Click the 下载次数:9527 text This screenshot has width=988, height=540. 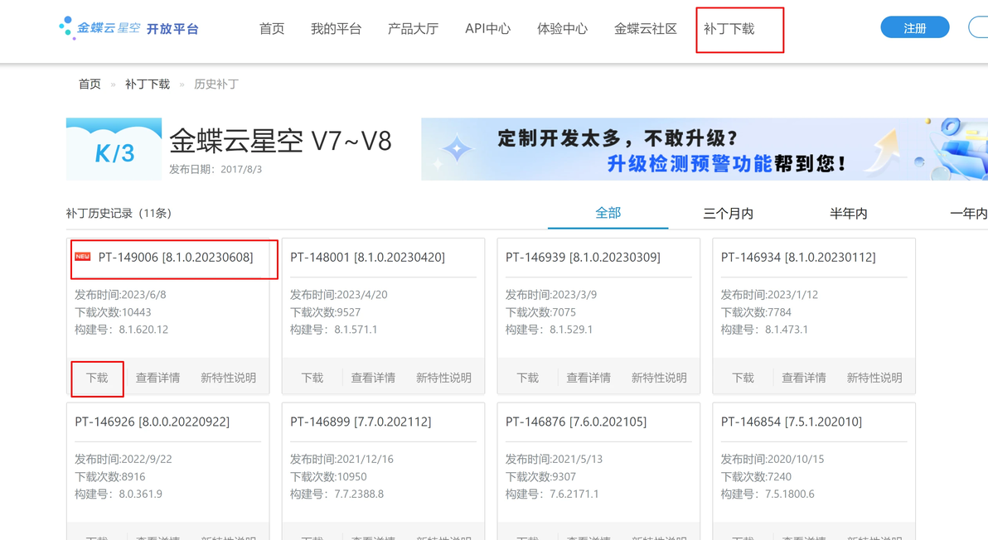(x=325, y=312)
